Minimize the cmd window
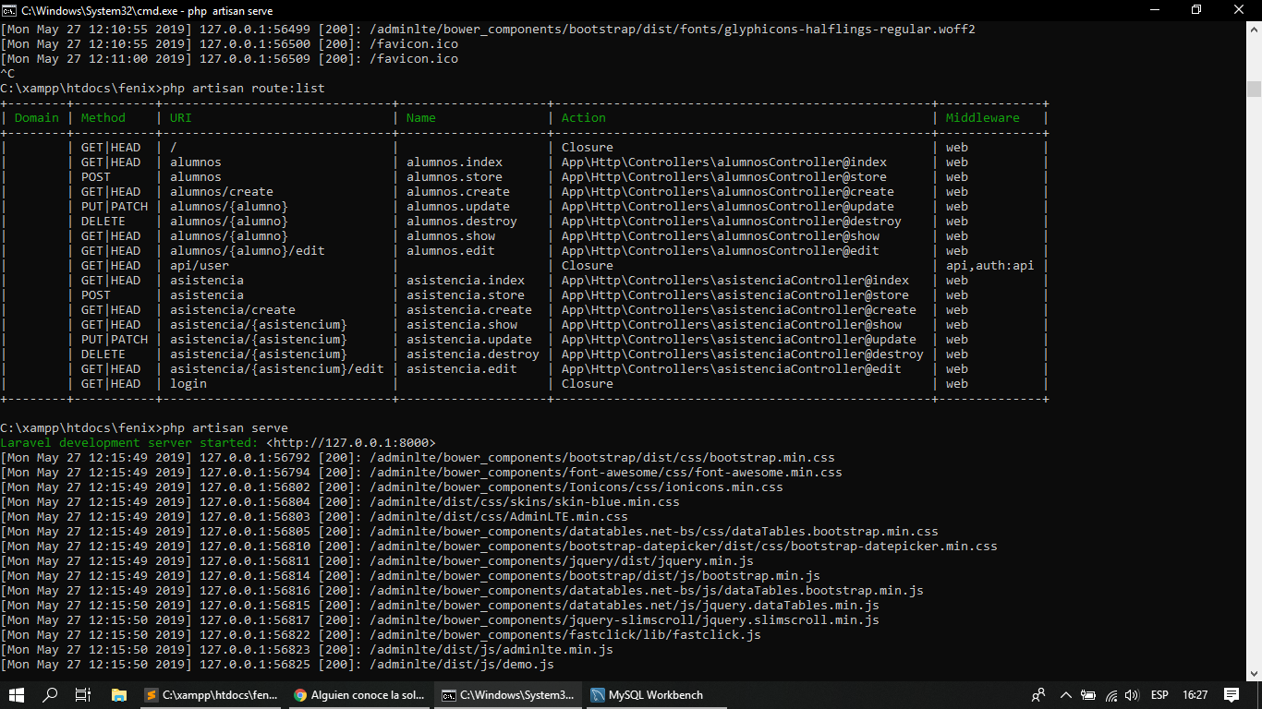This screenshot has width=1262, height=709. [x=1153, y=9]
